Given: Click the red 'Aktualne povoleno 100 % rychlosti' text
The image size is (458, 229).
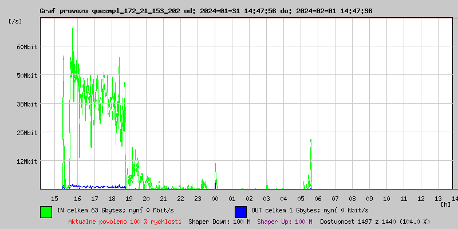Looking at the screenshot, I should tap(124, 222).
